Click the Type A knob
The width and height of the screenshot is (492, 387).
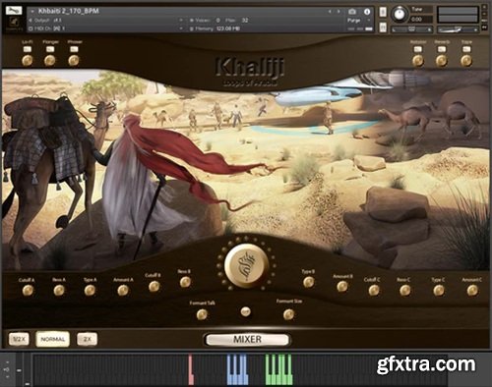(x=90, y=291)
